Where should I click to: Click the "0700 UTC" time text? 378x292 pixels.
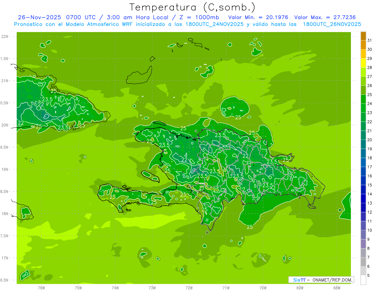click(81, 17)
